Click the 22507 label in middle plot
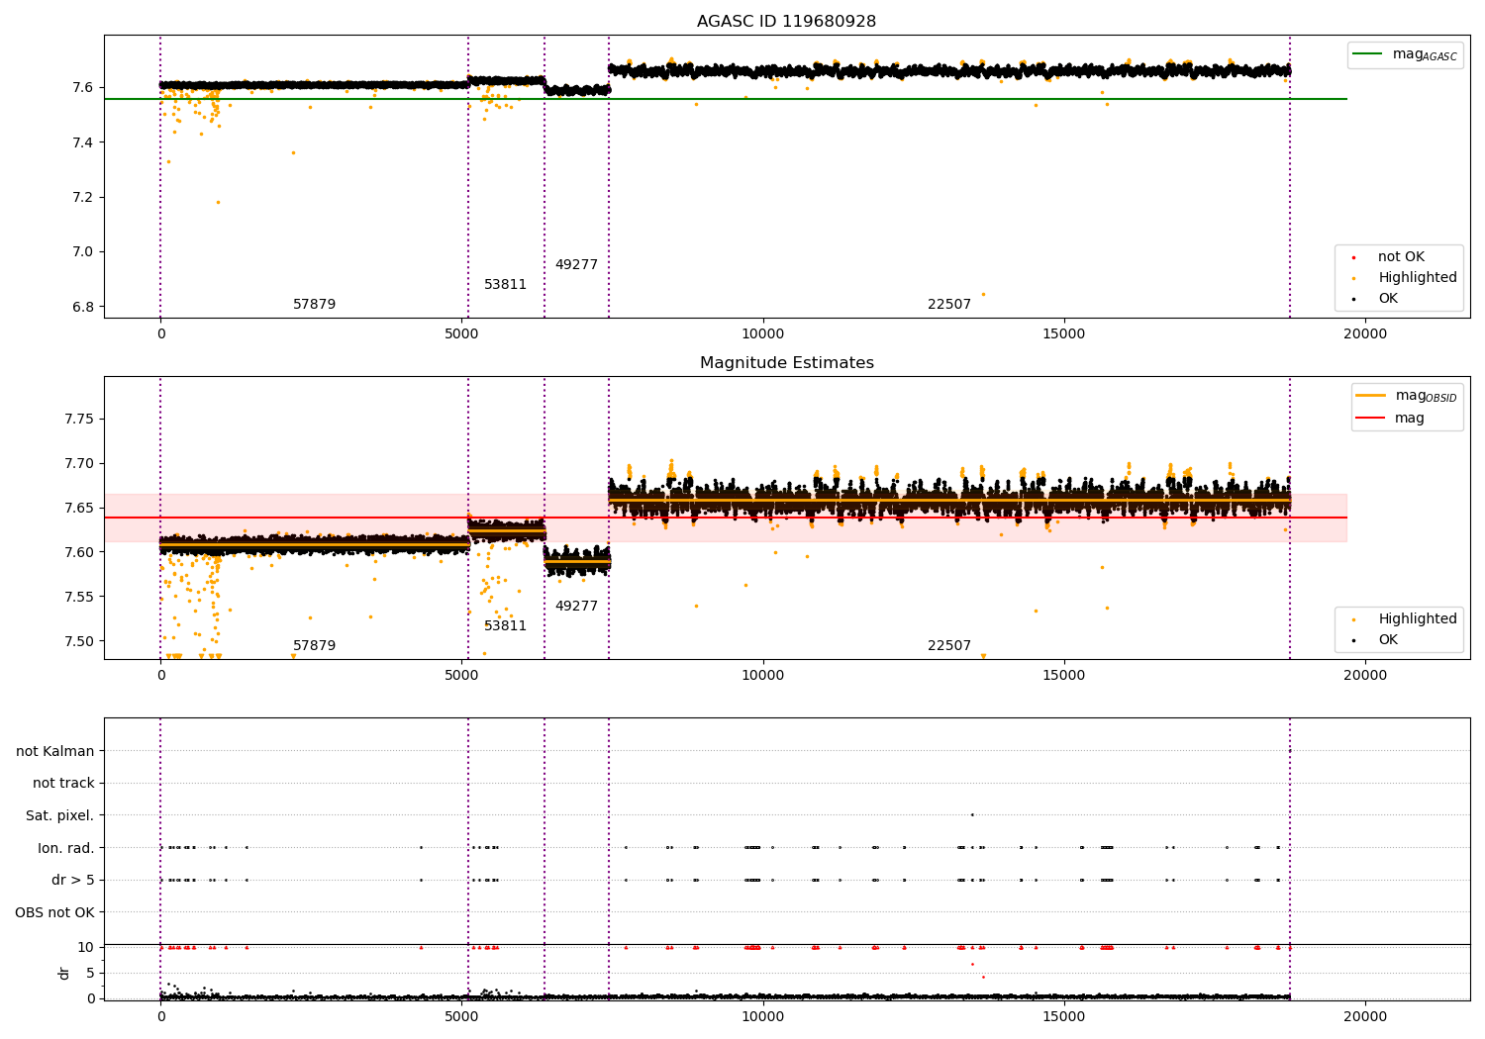 tap(948, 646)
